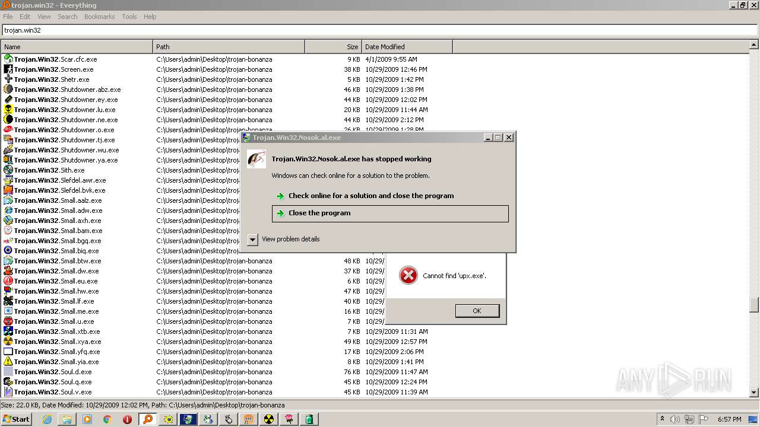This screenshot has width=760, height=427.
Task: Switch to Everything search taskbar button
Action: pos(148,419)
